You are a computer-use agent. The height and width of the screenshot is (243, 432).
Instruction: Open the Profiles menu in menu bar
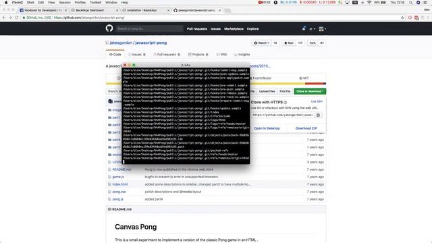click(80, 3)
